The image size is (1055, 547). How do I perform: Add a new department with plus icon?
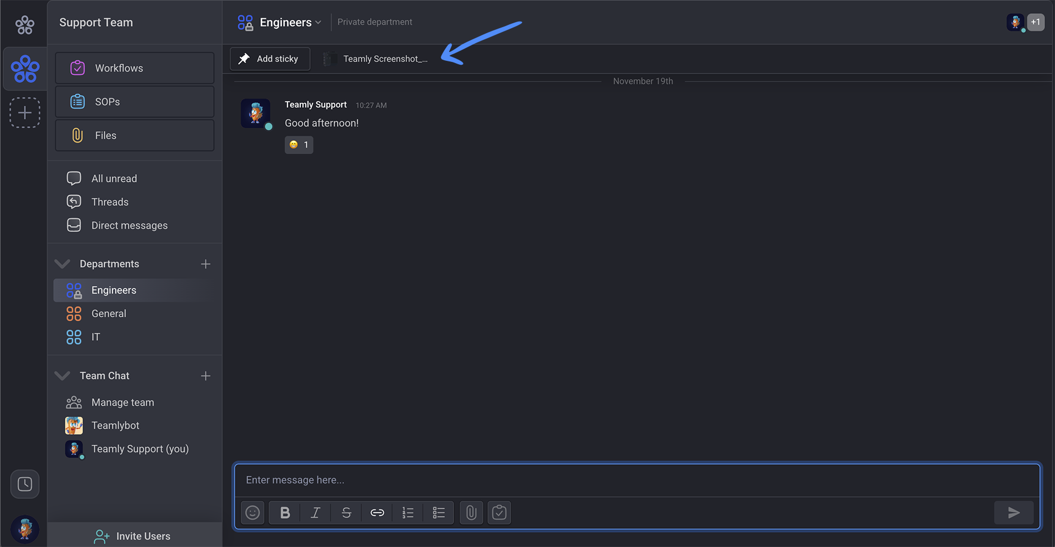205,264
